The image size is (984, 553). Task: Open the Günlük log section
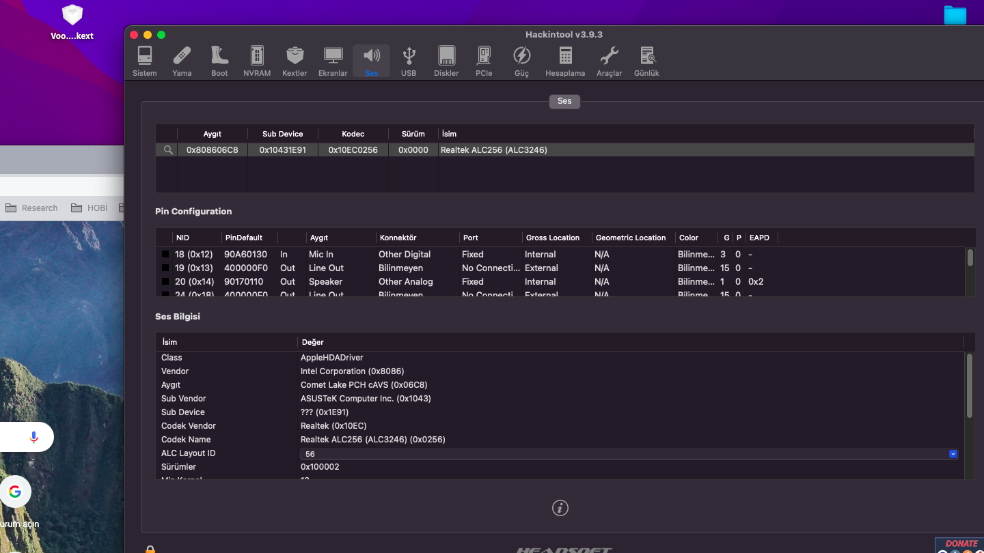tap(646, 61)
